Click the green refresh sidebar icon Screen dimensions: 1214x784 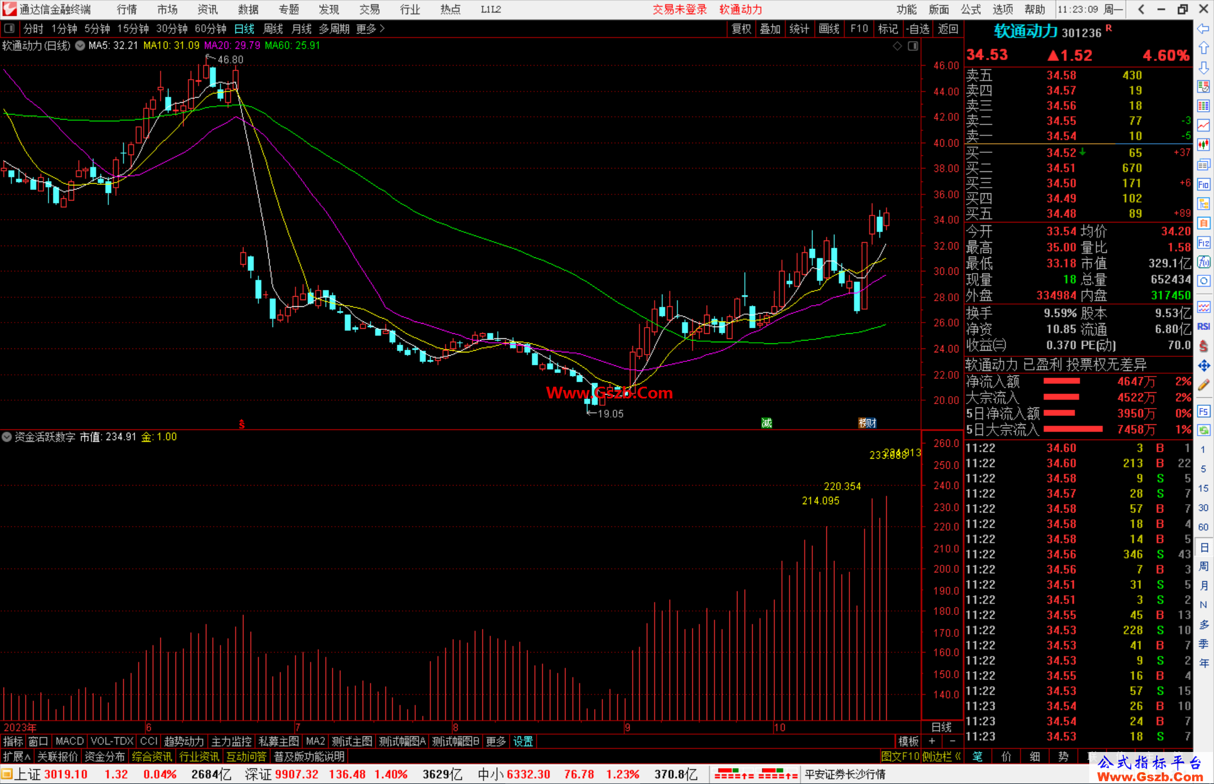pos(1203,430)
